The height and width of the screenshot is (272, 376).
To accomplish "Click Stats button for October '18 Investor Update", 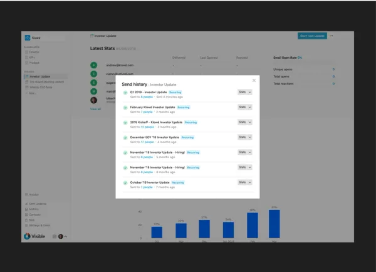I will 243,183.
